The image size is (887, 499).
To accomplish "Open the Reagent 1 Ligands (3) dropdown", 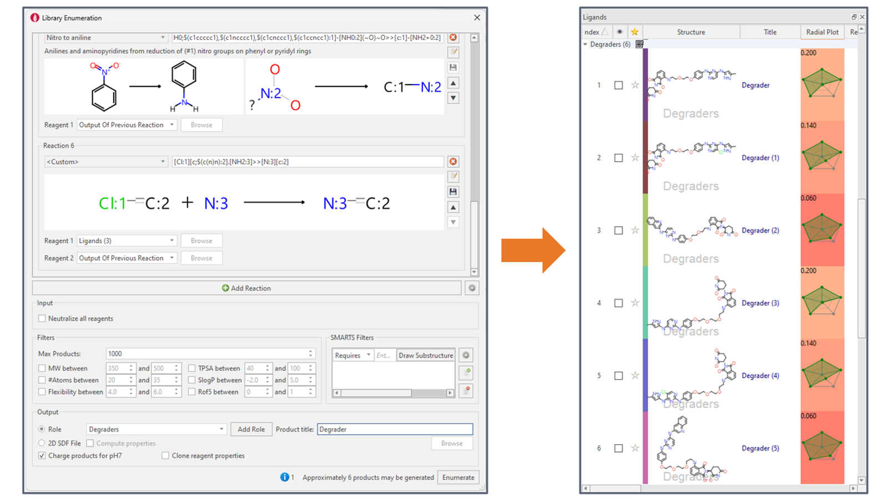I will coord(126,241).
